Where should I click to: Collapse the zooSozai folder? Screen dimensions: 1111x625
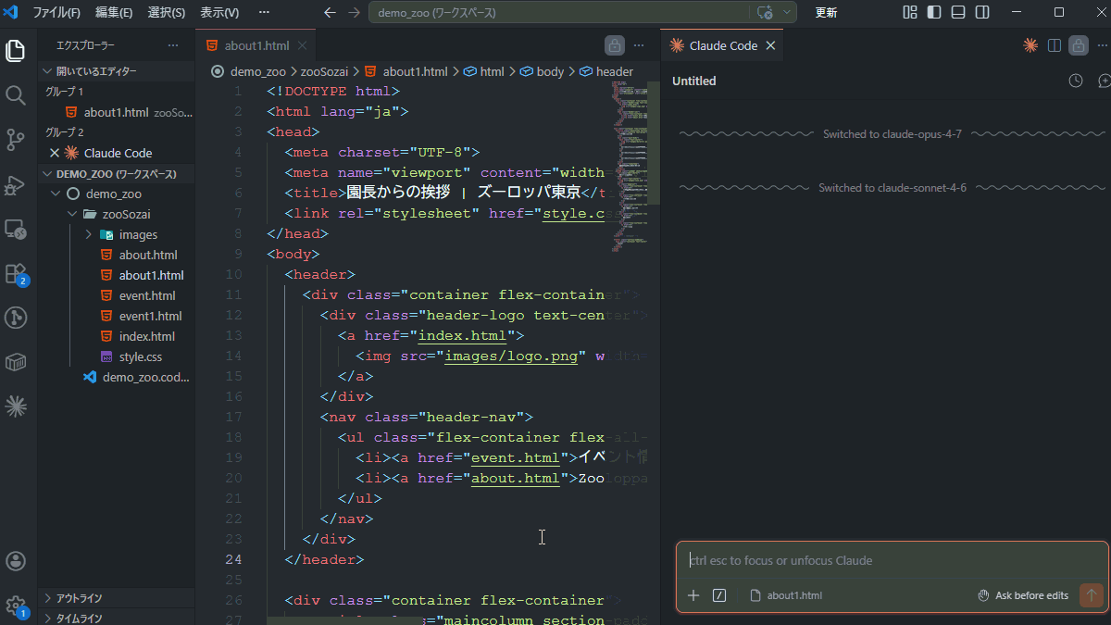click(126, 214)
